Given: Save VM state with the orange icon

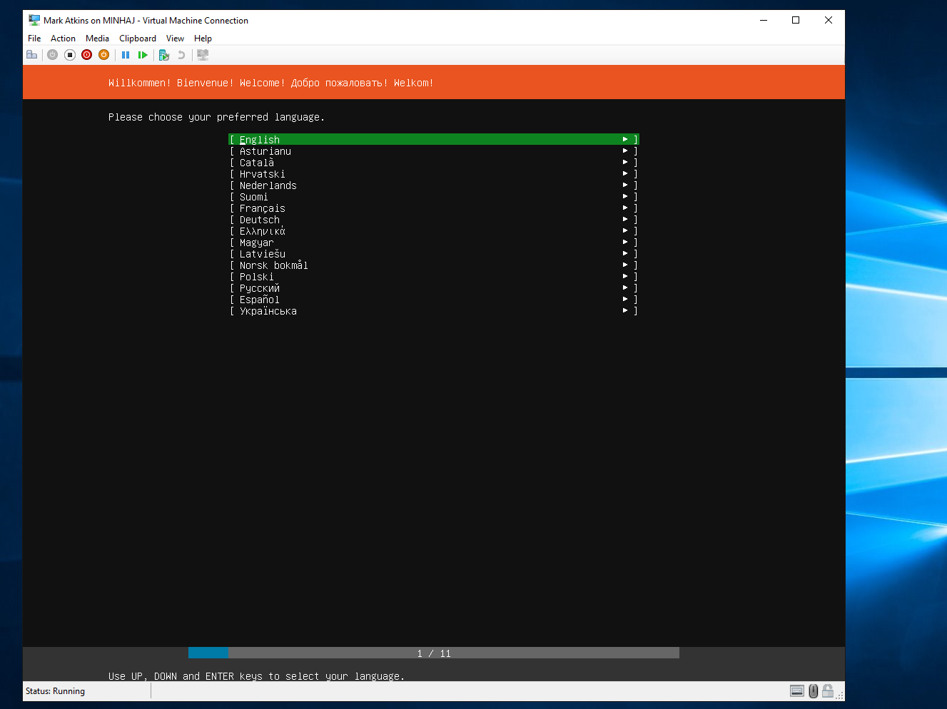Looking at the screenshot, I should pyautogui.click(x=104, y=55).
